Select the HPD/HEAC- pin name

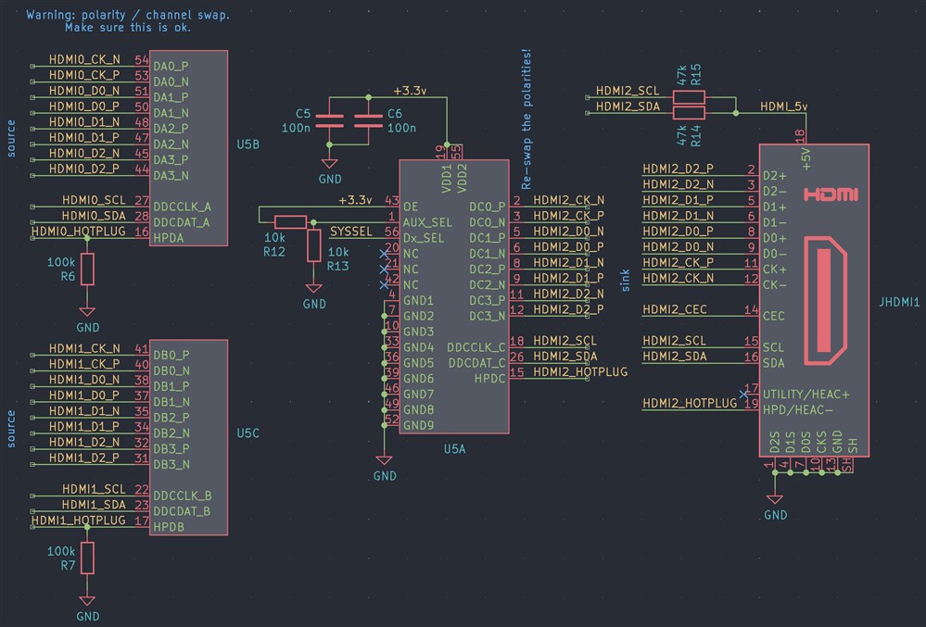pos(798,410)
